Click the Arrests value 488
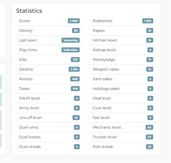The width and height of the screenshot is (171, 163). coord(75,79)
